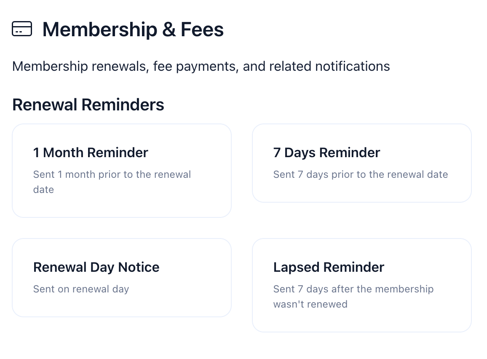Screen dimensions: 487x359
Task: Click the 'Sent on renewal day' description
Action: pos(81,289)
